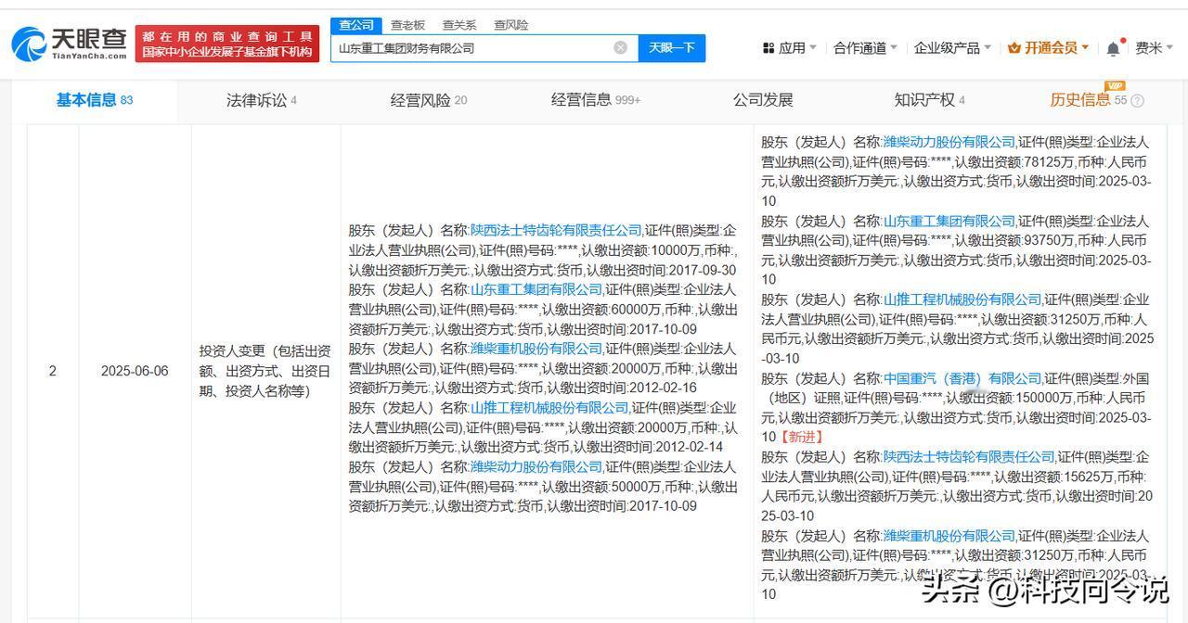Switch to 法律诉讼 tab
Viewport: 1188px width, 623px height.
(262, 100)
